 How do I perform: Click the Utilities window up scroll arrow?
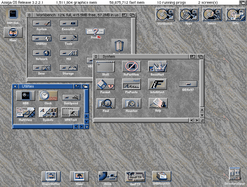point(87,116)
